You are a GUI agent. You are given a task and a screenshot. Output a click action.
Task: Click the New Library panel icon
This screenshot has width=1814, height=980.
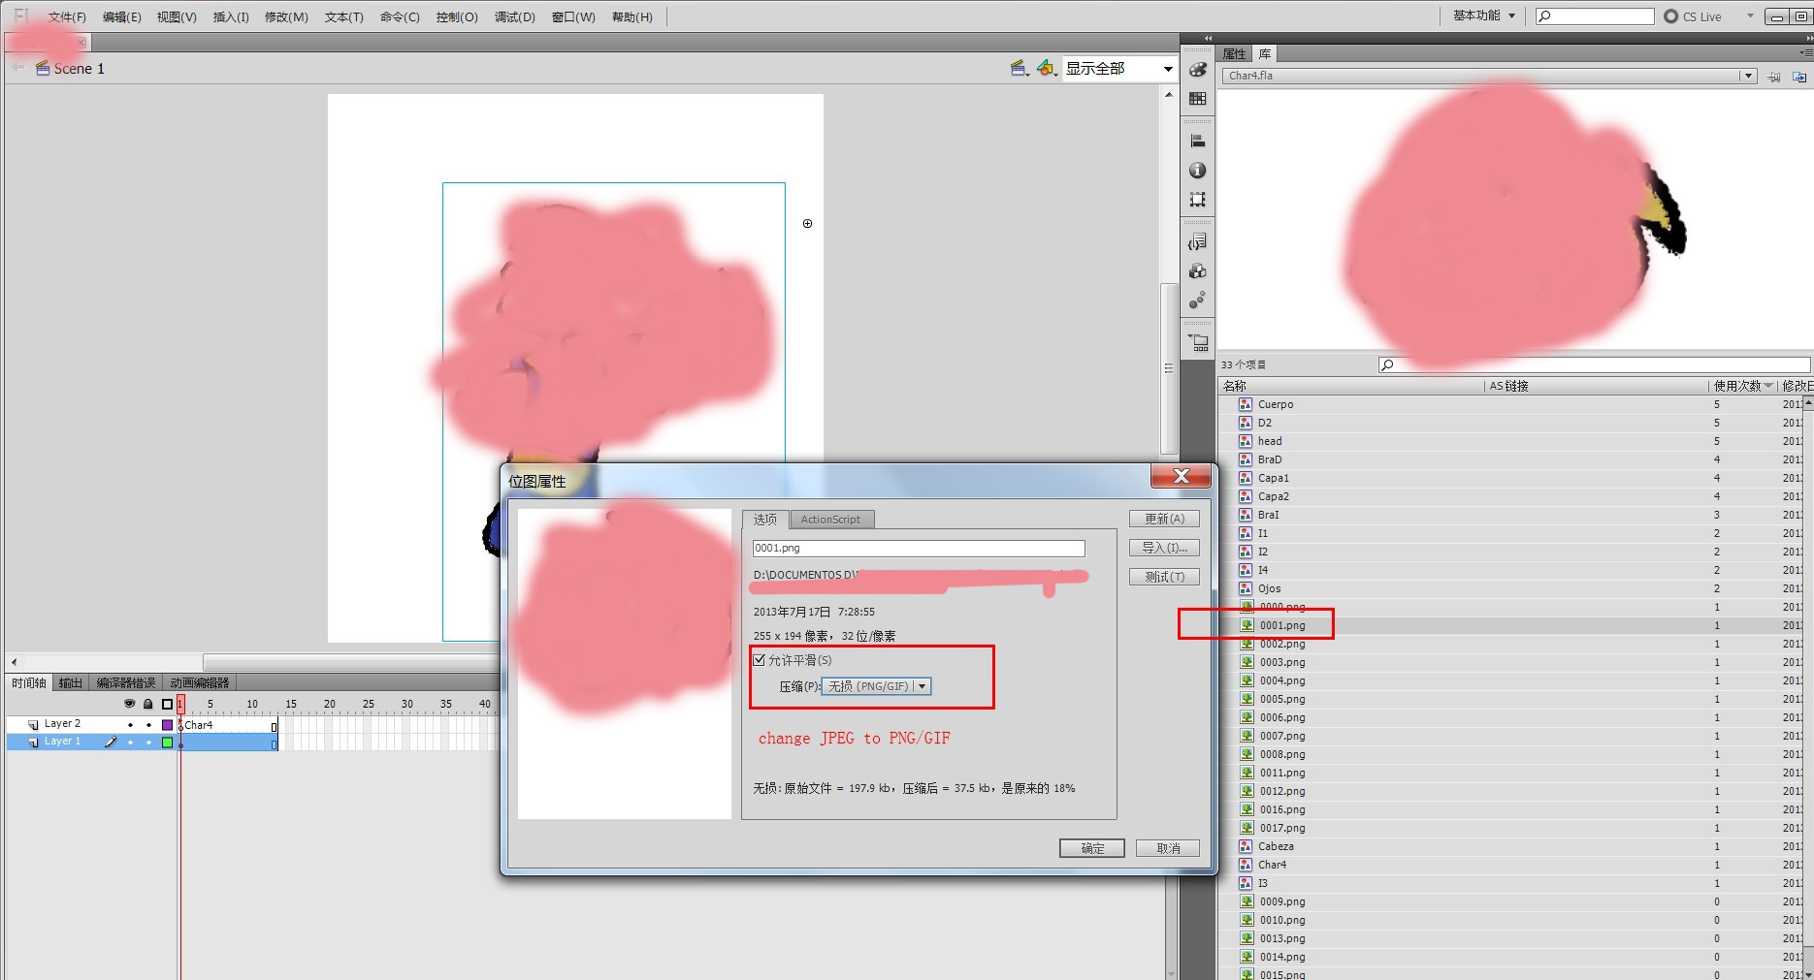pos(1799,77)
